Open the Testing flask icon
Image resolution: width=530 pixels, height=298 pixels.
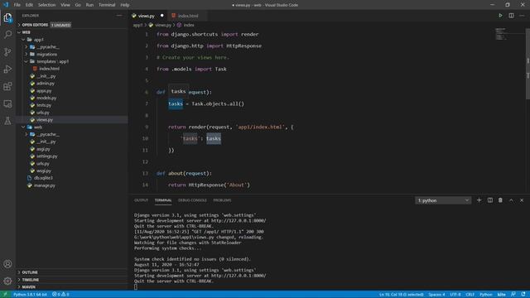click(7, 121)
